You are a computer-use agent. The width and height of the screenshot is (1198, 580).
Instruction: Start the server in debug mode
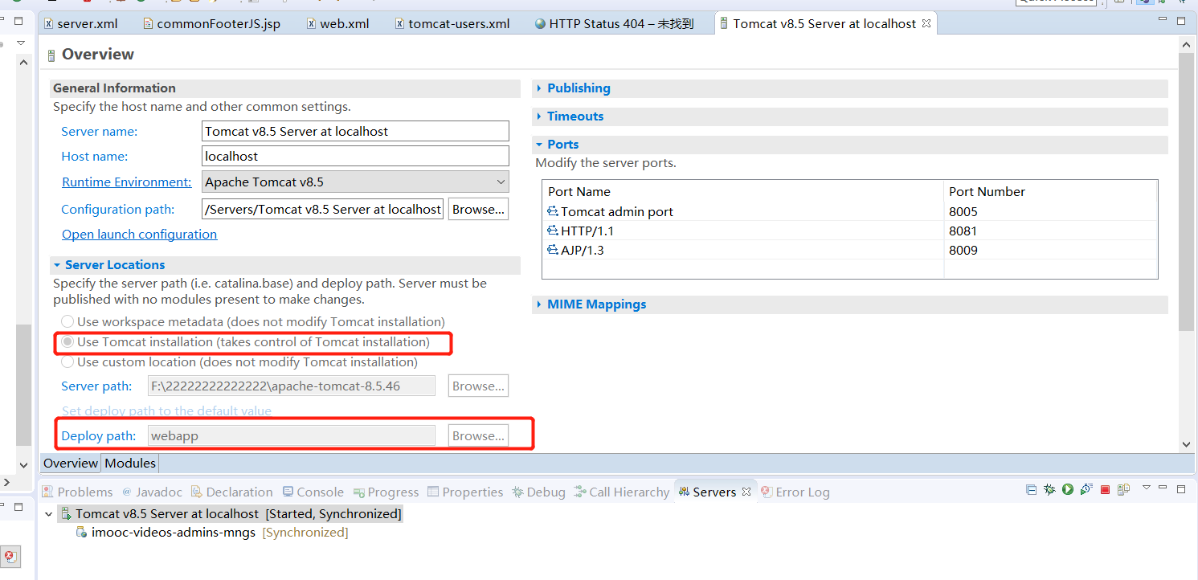[1049, 489]
